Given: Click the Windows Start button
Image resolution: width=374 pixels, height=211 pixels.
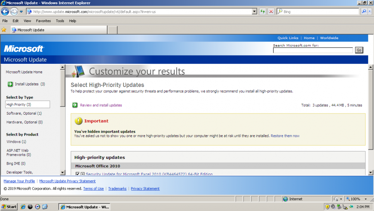Looking at the screenshot, I should (9, 207).
